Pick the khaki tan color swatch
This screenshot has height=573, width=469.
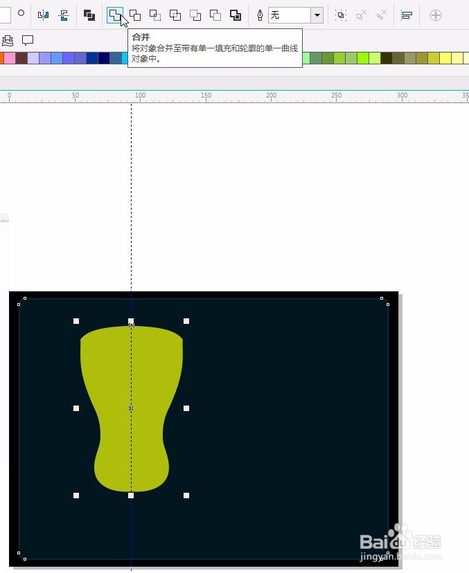click(x=410, y=58)
